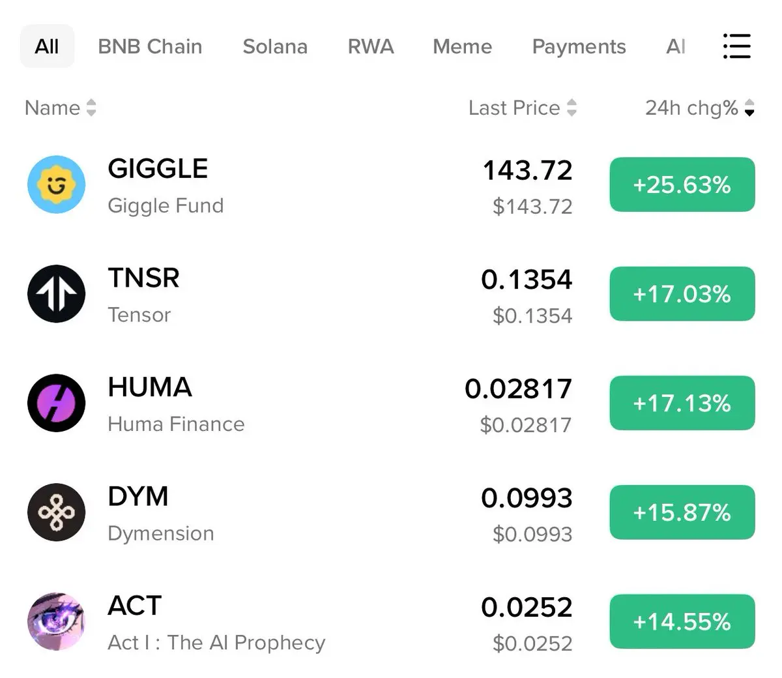Image resolution: width=782 pixels, height=678 pixels.
Task: Open the RWA category tab
Action: (371, 46)
